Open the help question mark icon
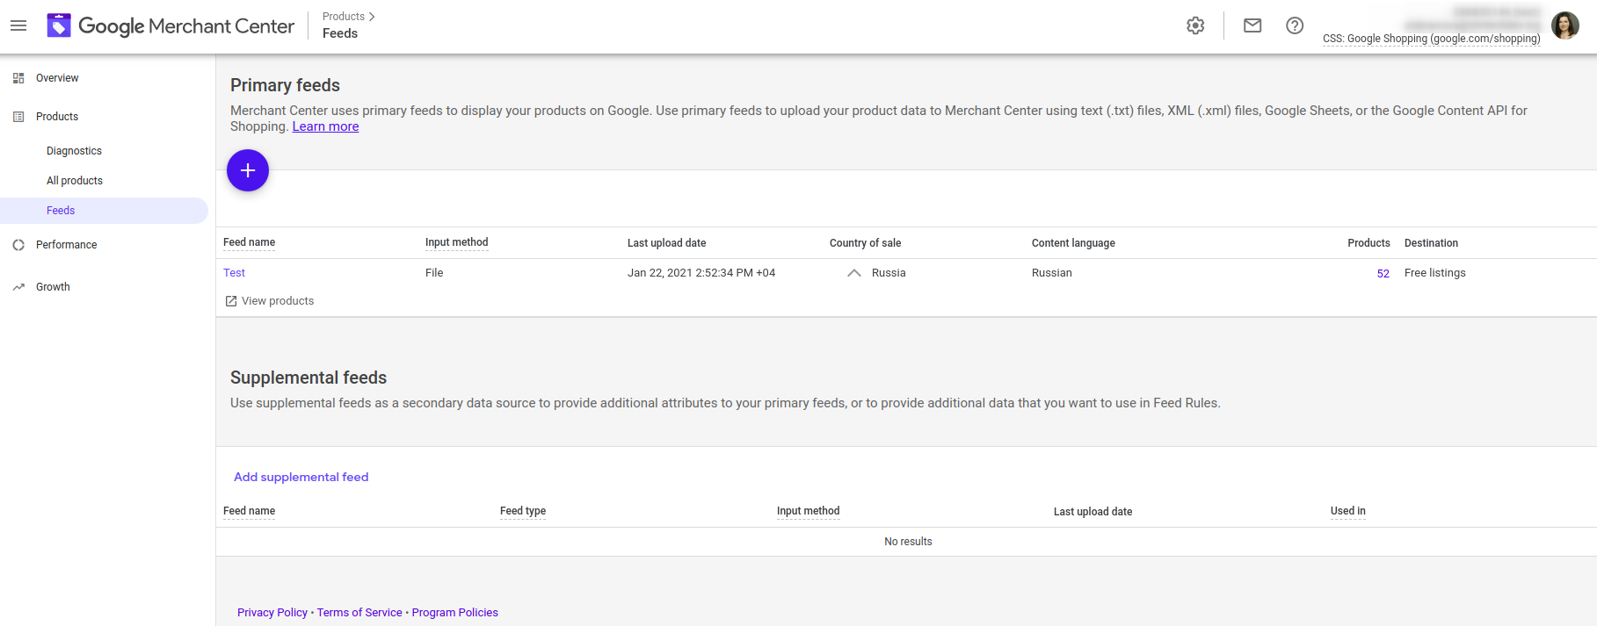This screenshot has width=1597, height=626. [x=1295, y=25]
